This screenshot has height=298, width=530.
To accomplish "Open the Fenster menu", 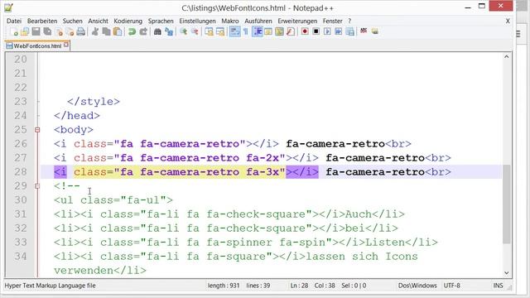I will pos(333,21).
